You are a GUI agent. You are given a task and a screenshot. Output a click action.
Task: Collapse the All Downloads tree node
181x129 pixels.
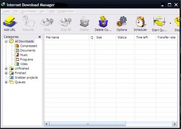[6, 41]
